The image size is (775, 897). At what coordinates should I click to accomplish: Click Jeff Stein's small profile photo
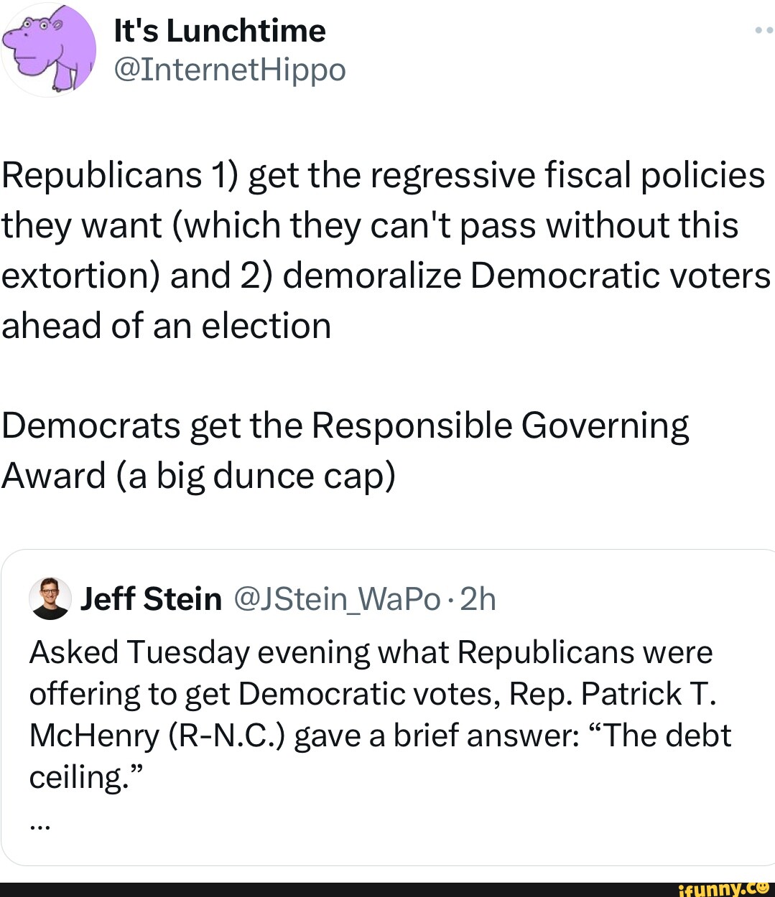50,598
